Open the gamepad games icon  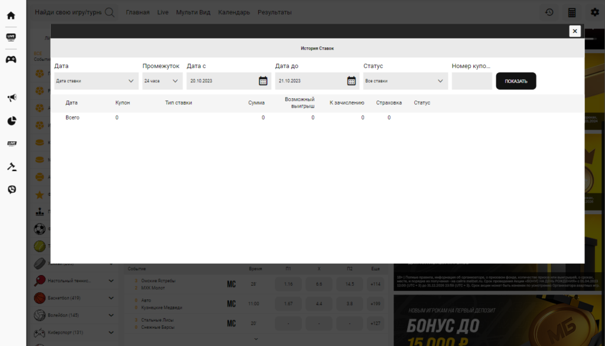pos(11,60)
